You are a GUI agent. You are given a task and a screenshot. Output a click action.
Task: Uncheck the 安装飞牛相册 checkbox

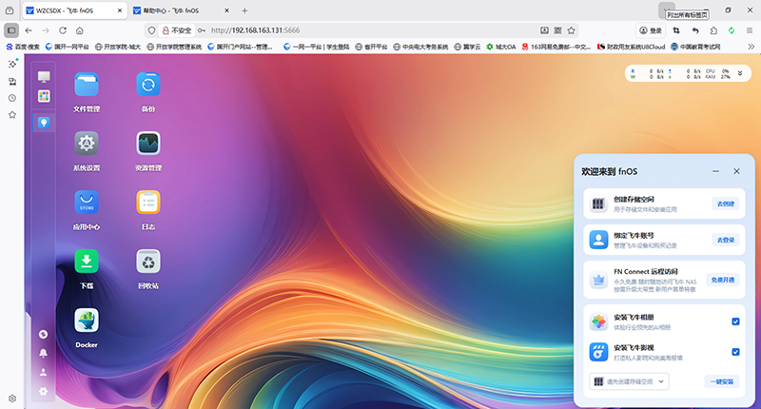click(x=735, y=321)
